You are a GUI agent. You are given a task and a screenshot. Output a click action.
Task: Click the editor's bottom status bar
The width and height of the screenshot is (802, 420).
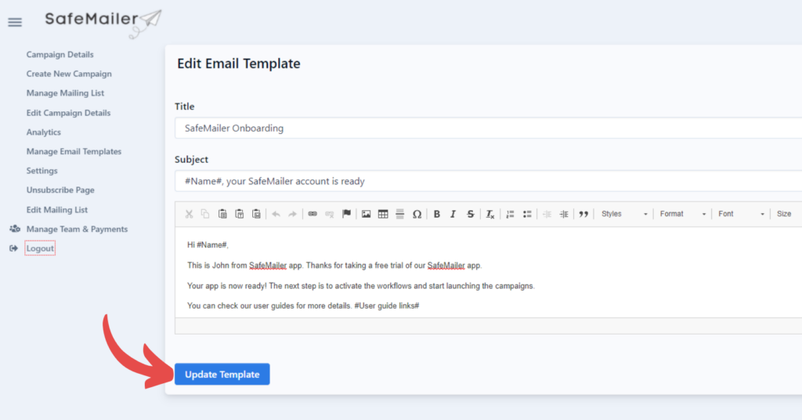click(489, 326)
